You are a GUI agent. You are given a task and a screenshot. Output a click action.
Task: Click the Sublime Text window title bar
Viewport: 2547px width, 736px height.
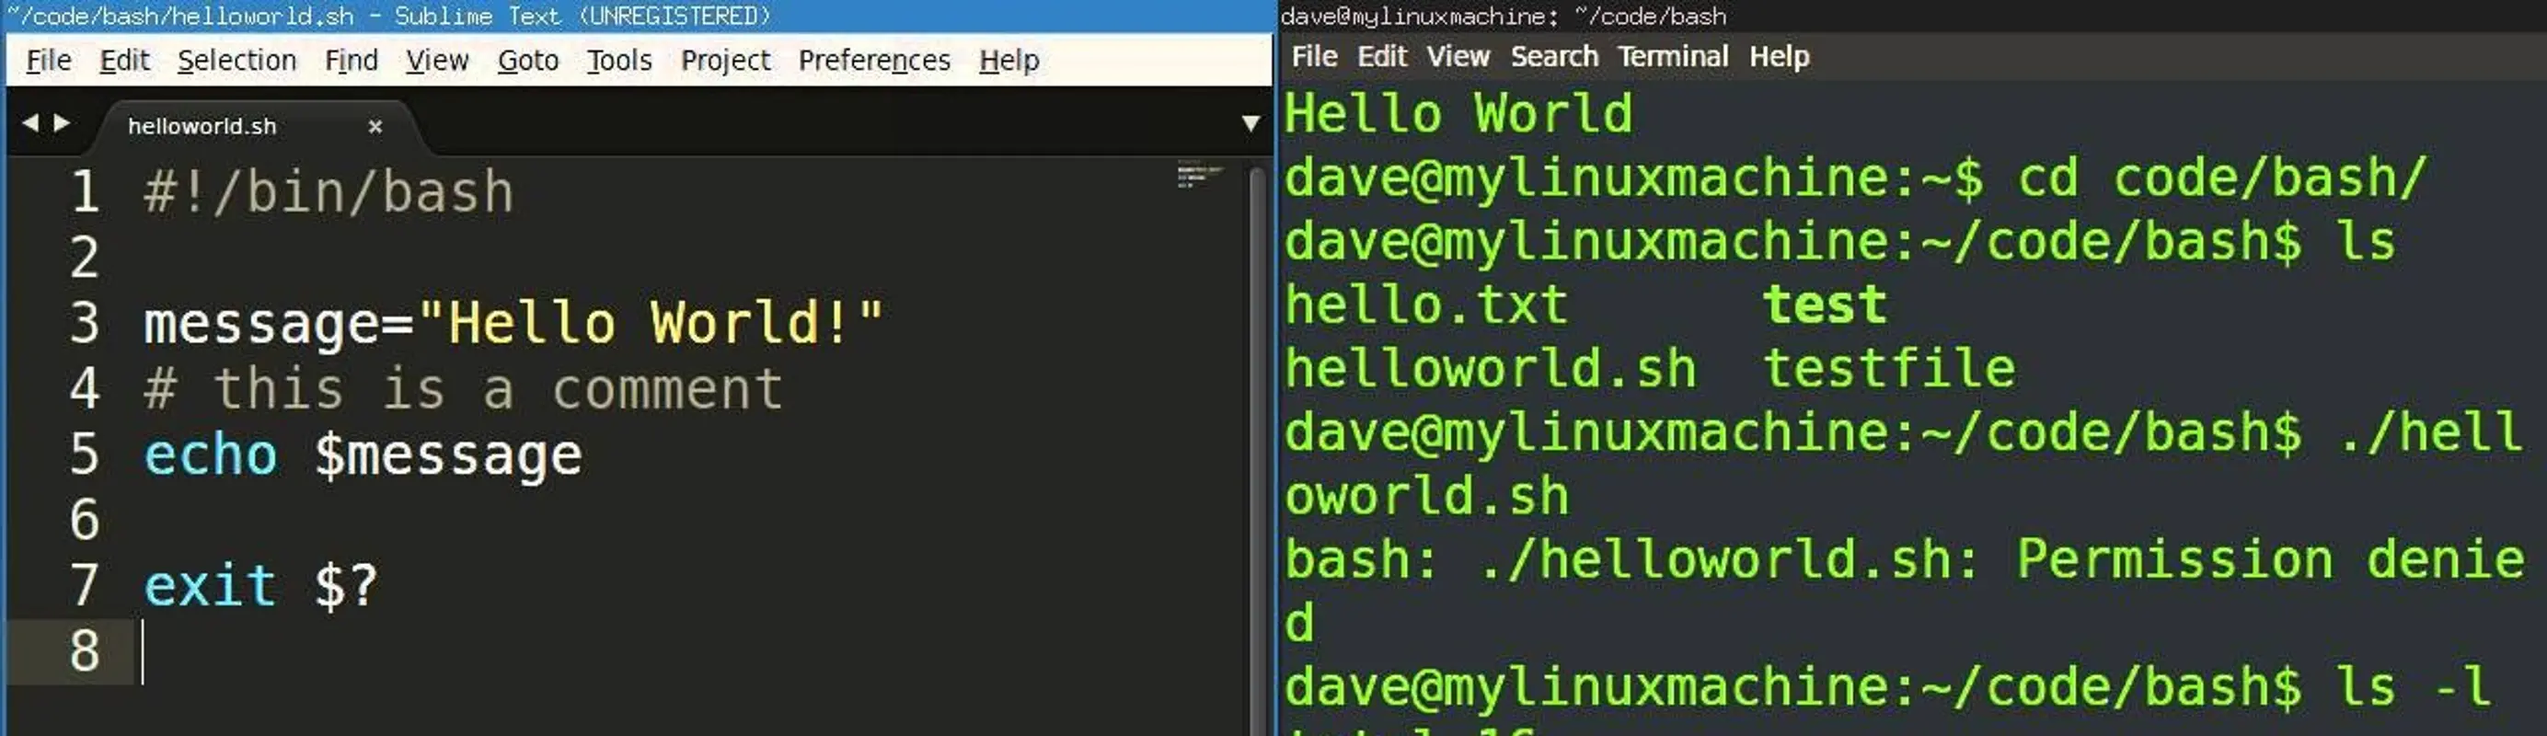[x=637, y=16]
